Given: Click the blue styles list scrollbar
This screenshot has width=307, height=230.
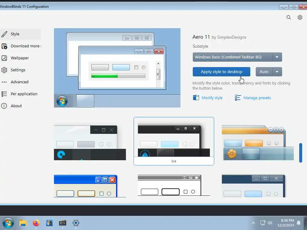Looking at the screenshot, I should coord(300,153).
